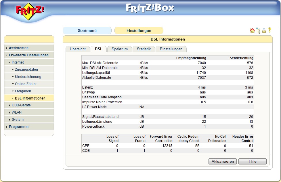Click the System sidebar label
Viewport: 281px width, 182px height.
click(x=18, y=120)
